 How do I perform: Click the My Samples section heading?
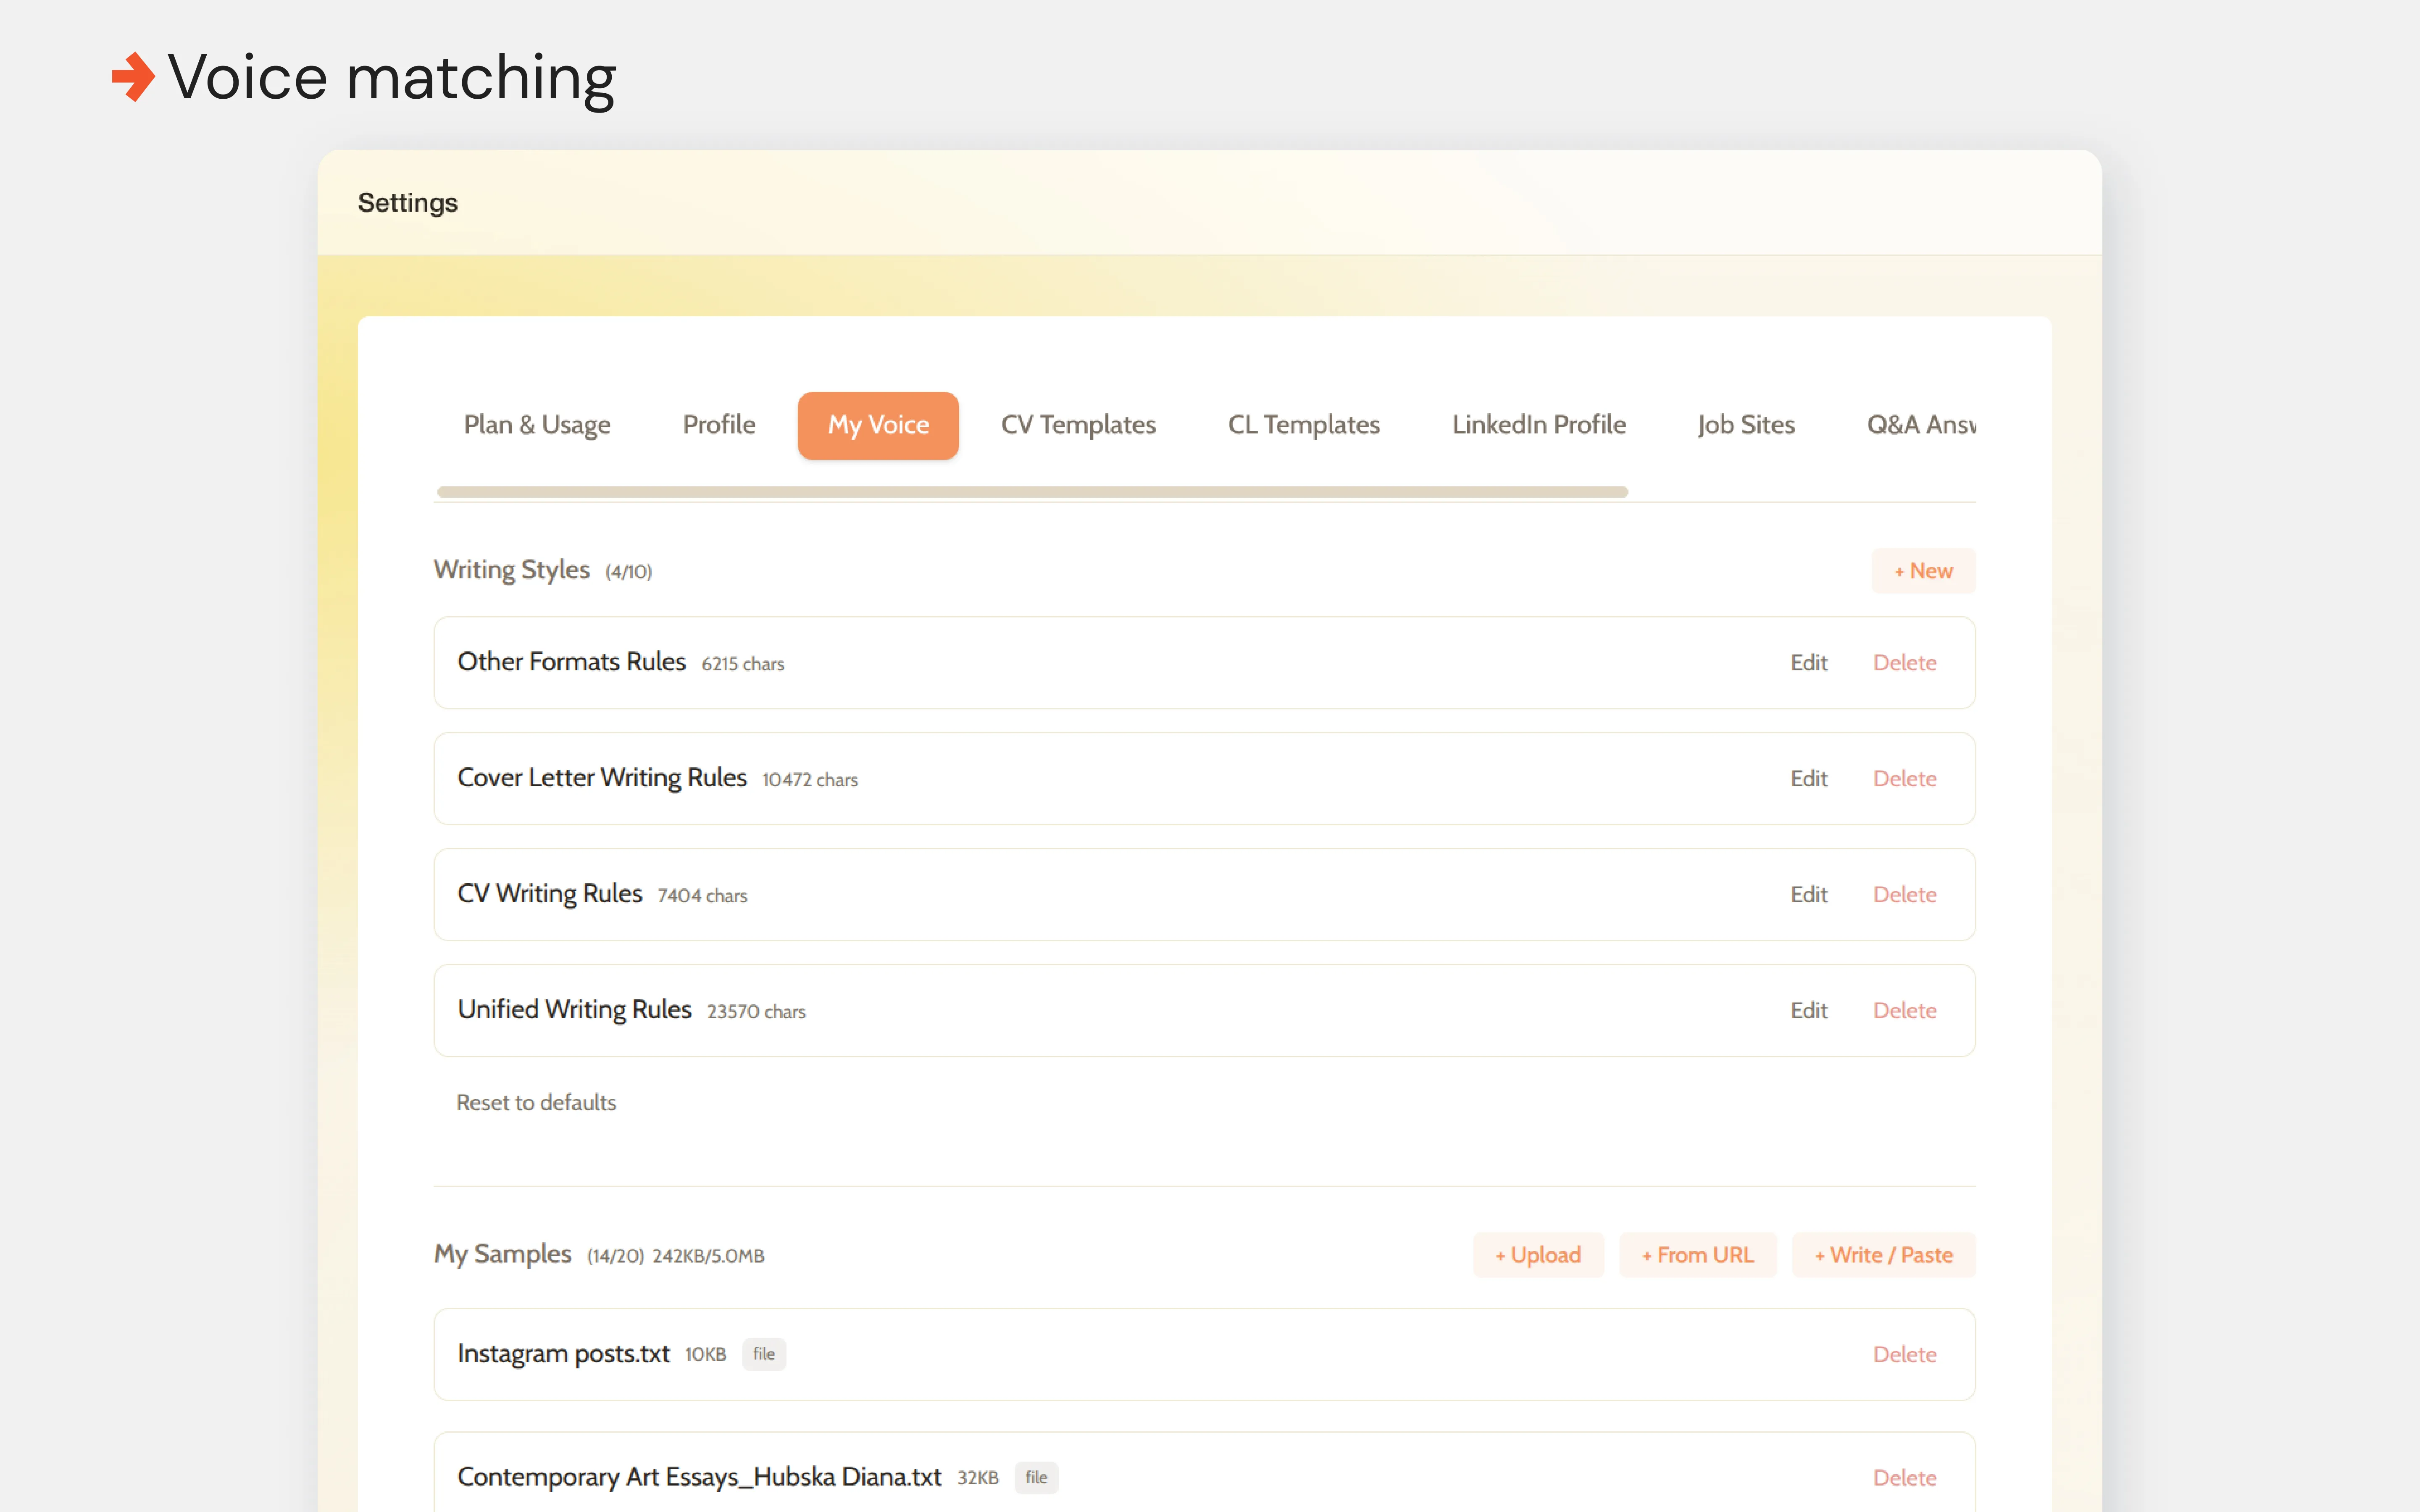pos(502,1254)
